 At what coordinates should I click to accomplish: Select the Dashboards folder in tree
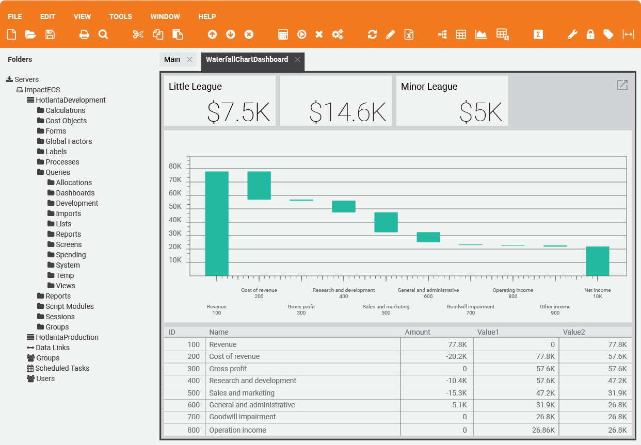[x=75, y=193]
